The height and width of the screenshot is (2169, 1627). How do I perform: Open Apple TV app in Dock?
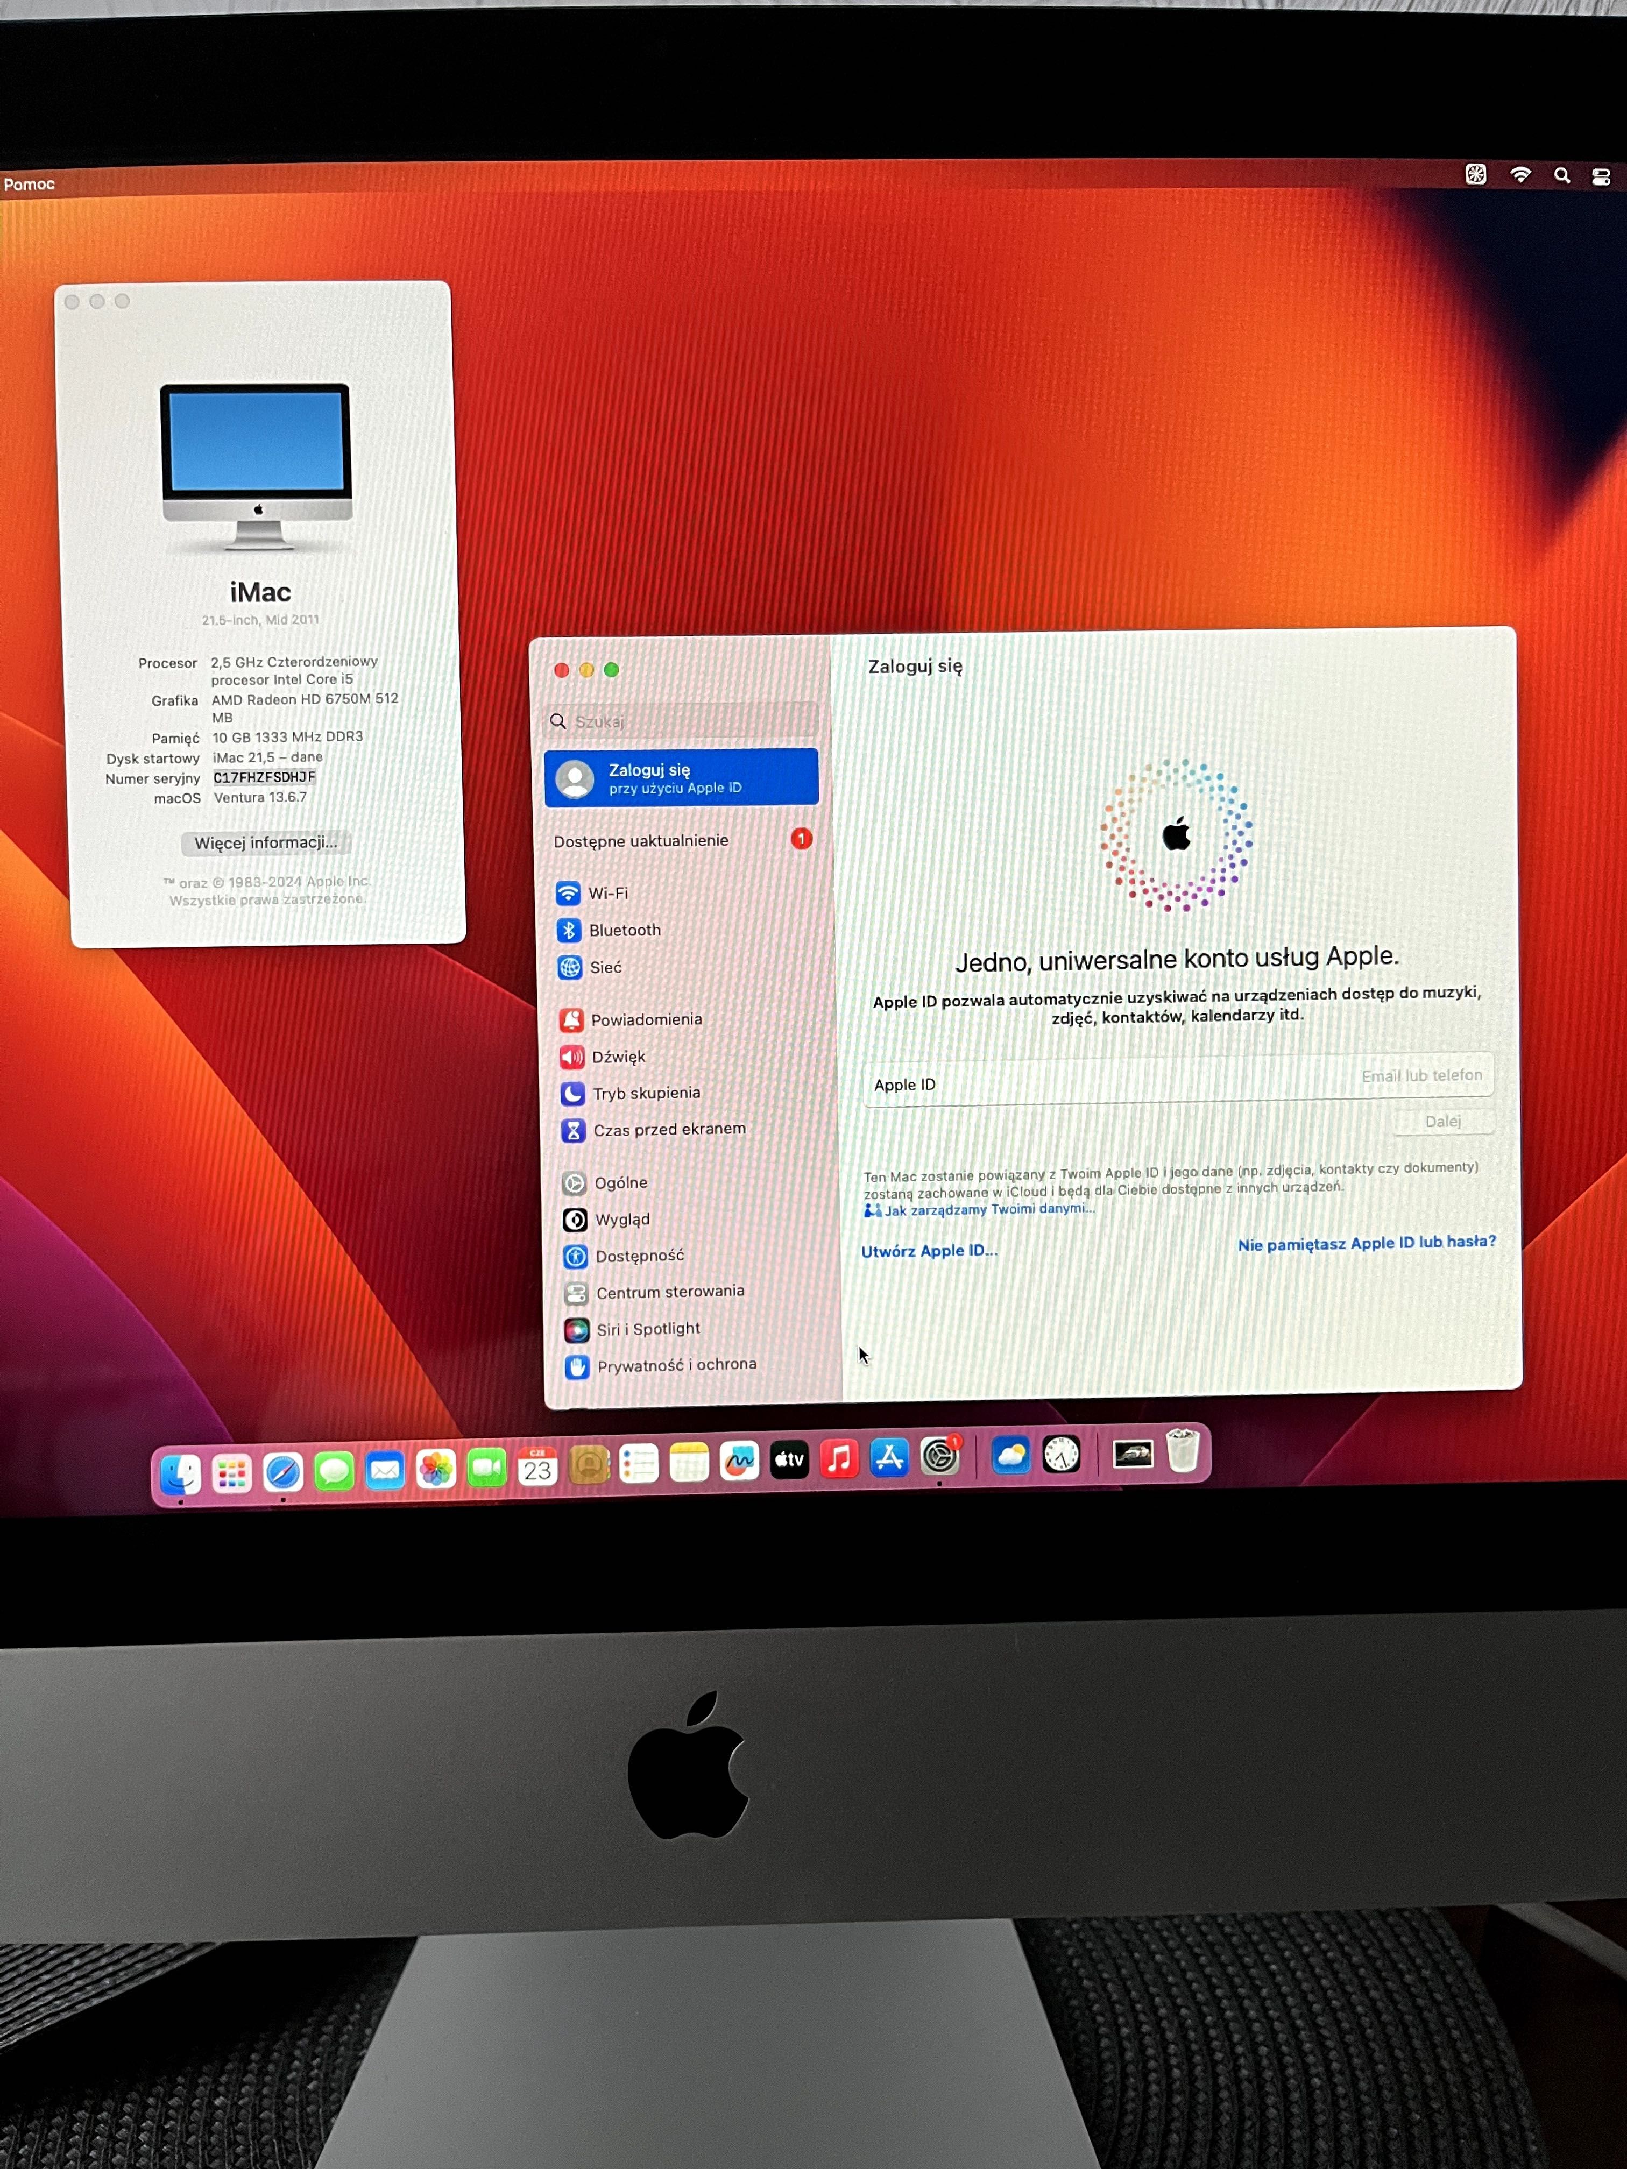(x=789, y=1460)
